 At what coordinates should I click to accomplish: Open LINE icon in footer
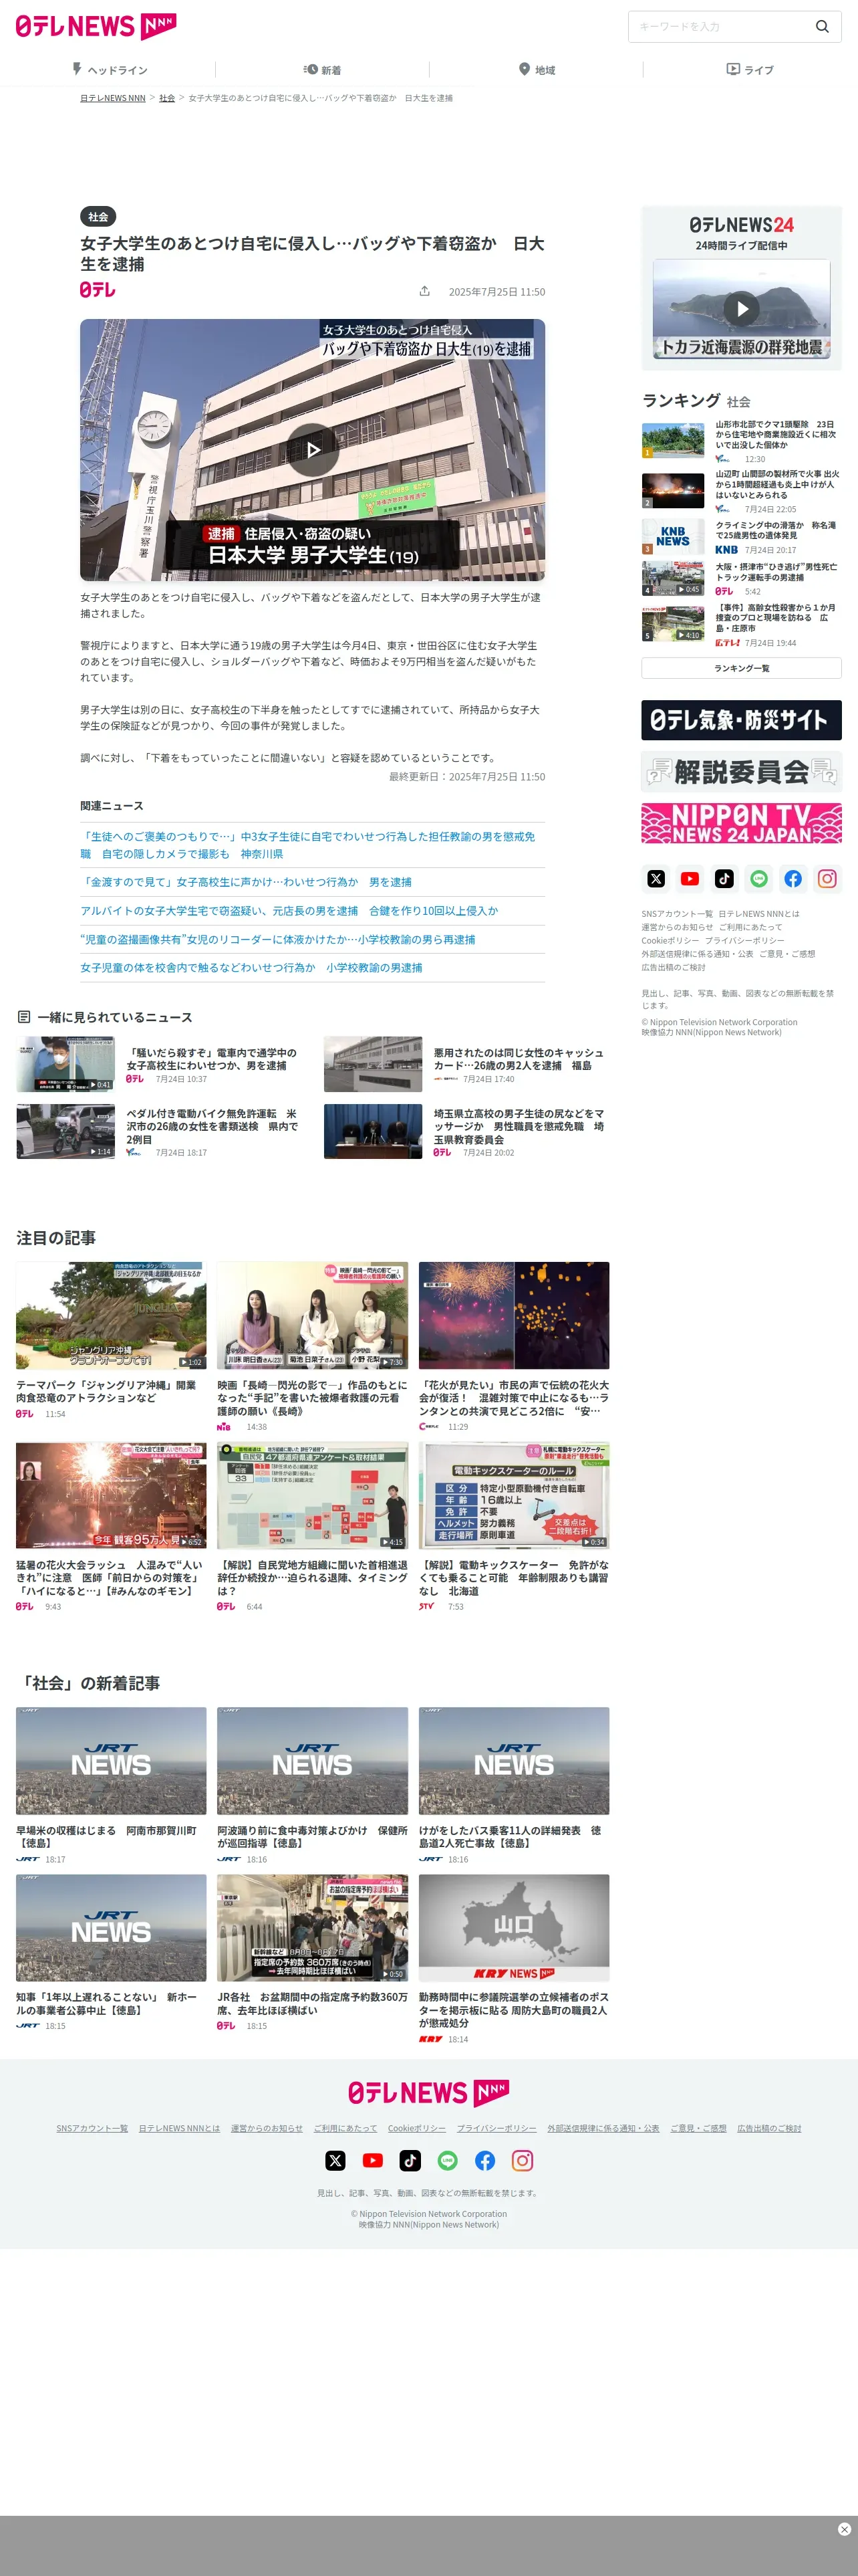point(448,2160)
